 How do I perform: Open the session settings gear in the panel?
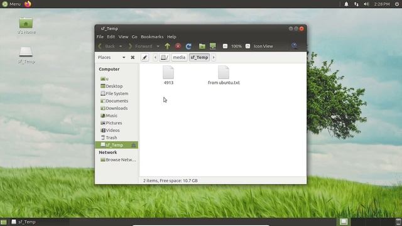point(397,4)
